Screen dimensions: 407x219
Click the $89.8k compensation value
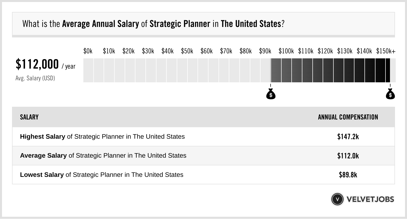[348, 175]
